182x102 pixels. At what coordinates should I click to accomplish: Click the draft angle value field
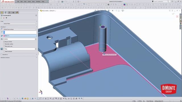pyautogui.click(x=19, y=49)
